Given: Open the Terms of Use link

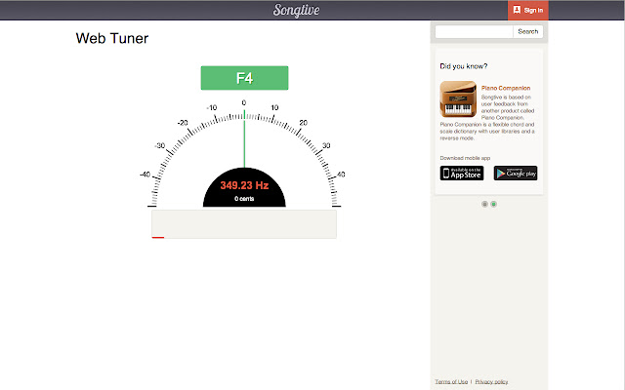Looking at the screenshot, I should click(x=451, y=381).
